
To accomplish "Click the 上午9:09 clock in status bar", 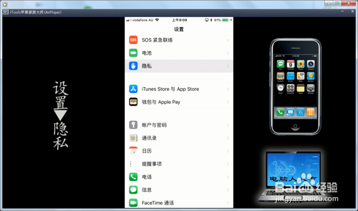I will pyautogui.click(x=179, y=20).
